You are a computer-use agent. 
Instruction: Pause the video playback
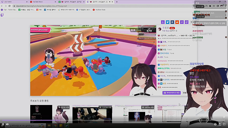coord(3,124)
